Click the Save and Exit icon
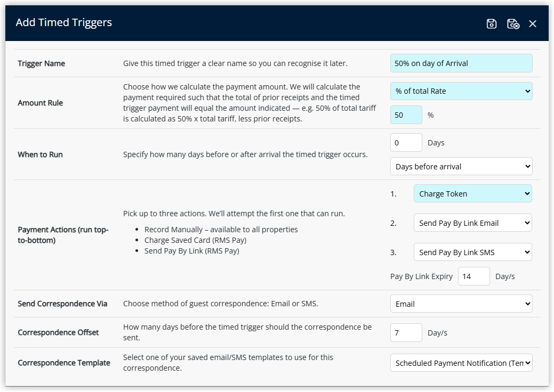The width and height of the screenshot is (554, 392). point(513,23)
